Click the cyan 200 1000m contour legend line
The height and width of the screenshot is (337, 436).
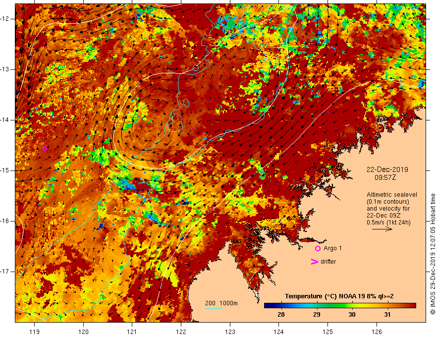pos(213,308)
